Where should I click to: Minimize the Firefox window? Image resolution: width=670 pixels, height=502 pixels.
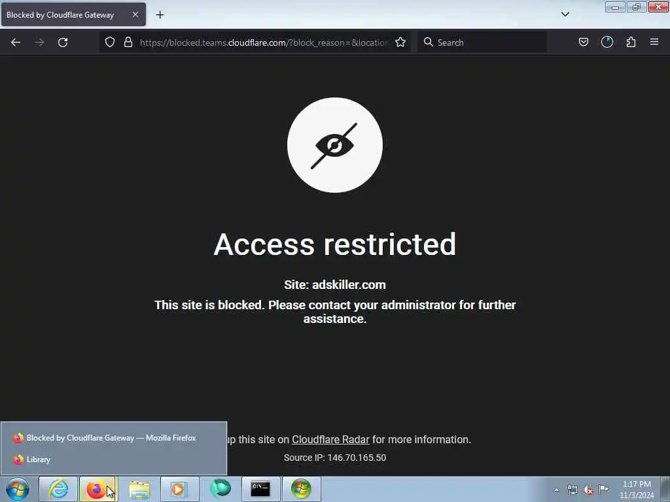(x=615, y=7)
